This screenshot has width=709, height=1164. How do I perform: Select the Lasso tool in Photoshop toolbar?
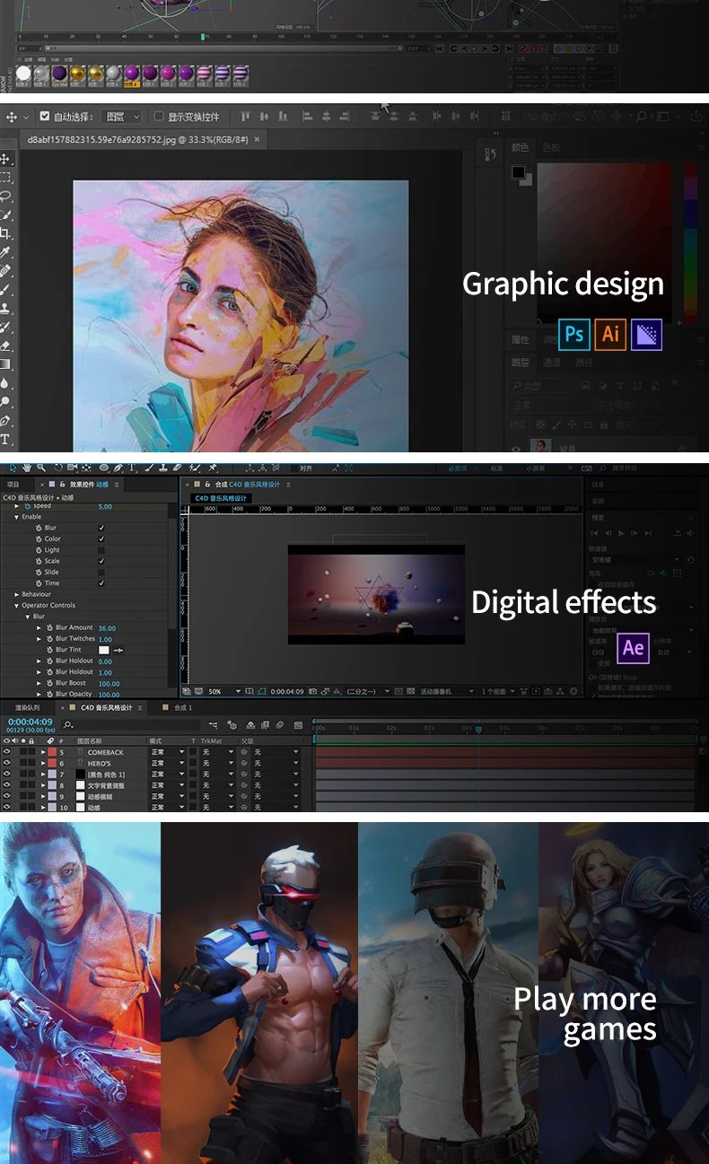pyautogui.click(x=5, y=197)
